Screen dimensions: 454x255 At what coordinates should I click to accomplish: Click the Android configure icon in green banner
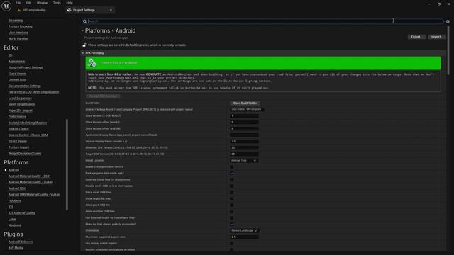(92, 63)
